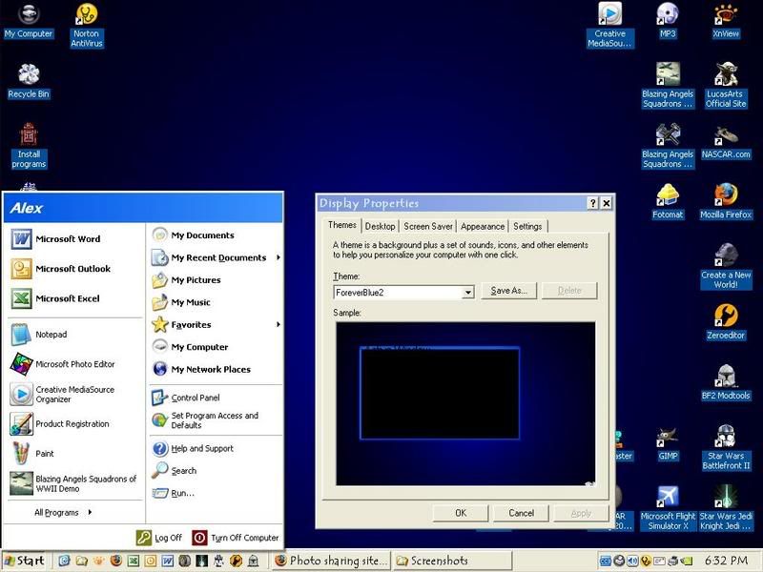Switch to Photo sharing site taskbar button
763x572 pixels.
coord(332,561)
